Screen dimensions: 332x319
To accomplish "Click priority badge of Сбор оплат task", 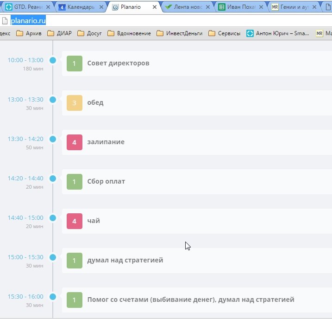I will click(x=75, y=182).
